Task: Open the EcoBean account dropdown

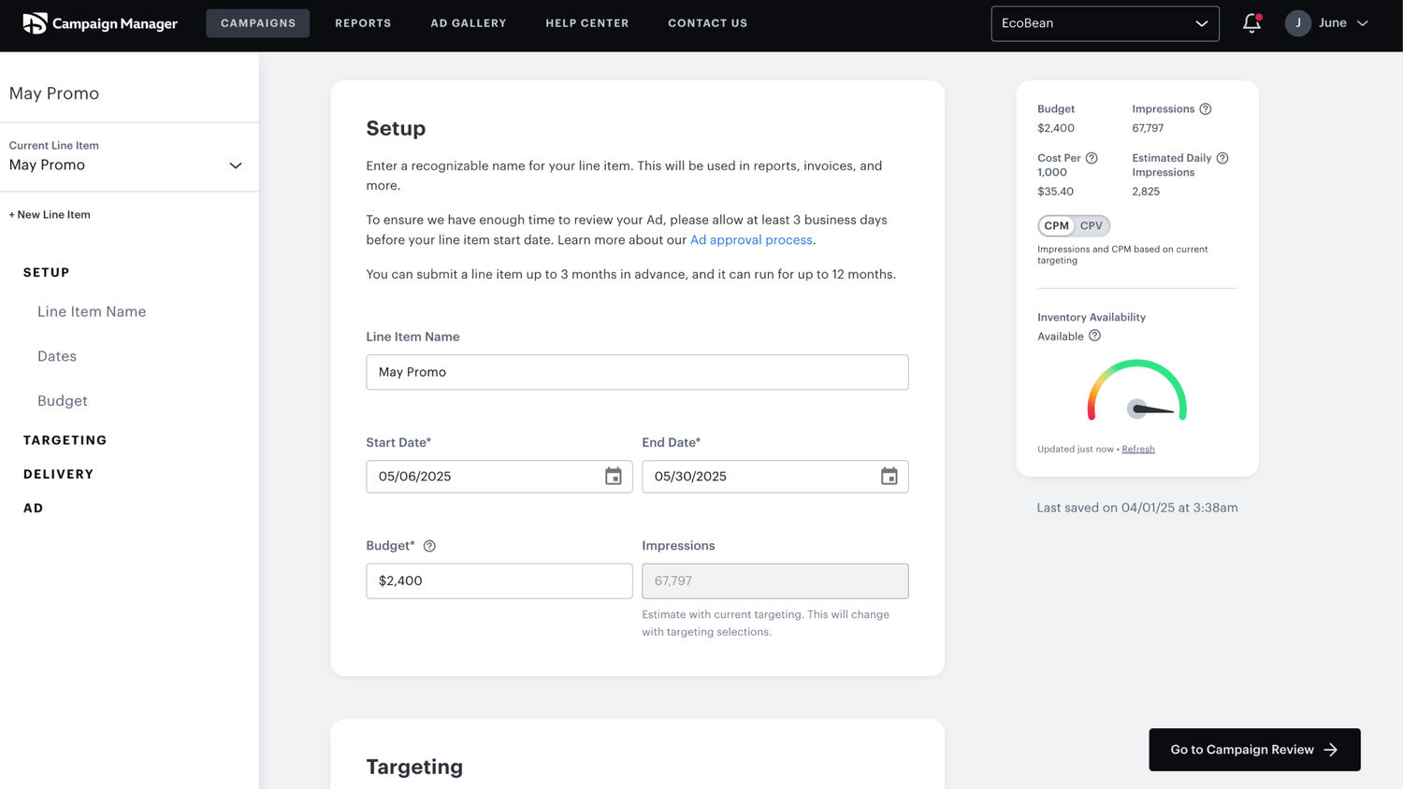Action: [x=1105, y=23]
